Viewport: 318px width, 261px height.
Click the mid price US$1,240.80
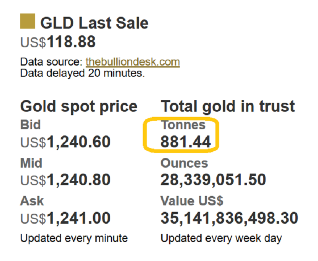[65, 180]
